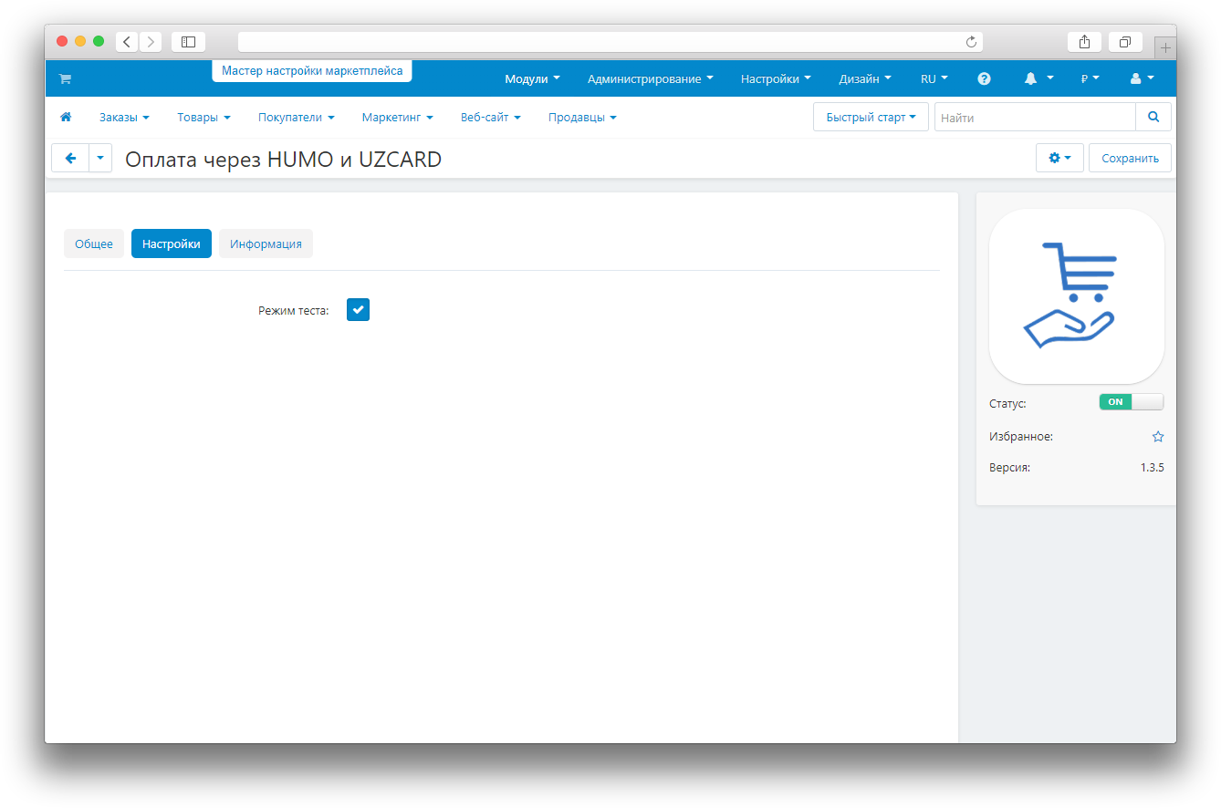This screenshot has height=808, width=1221.
Task: Uncheck the Режим теста checkbox
Action: pyautogui.click(x=358, y=310)
